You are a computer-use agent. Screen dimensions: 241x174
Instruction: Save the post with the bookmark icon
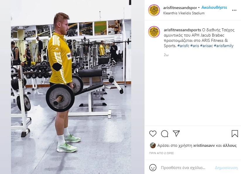point(235,134)
